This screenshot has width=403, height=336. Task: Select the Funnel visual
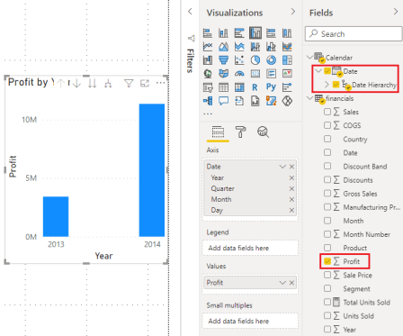(x=223, y=60)
